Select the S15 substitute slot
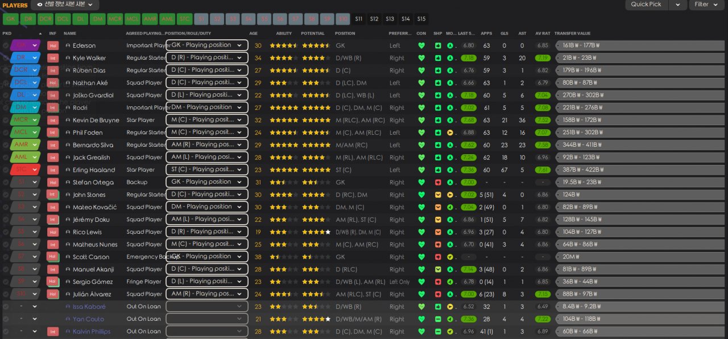Screen dimensions: 728x339 tap(421, 19)
